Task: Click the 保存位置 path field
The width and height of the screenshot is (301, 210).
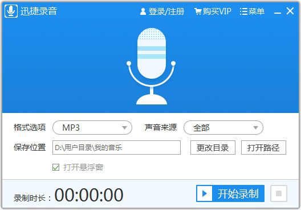Action: tap(116, 148)
